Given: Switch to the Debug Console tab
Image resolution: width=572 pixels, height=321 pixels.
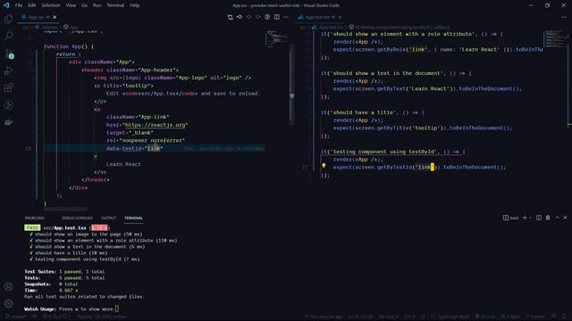Looking at the screenshot, I should coord(77,218).
